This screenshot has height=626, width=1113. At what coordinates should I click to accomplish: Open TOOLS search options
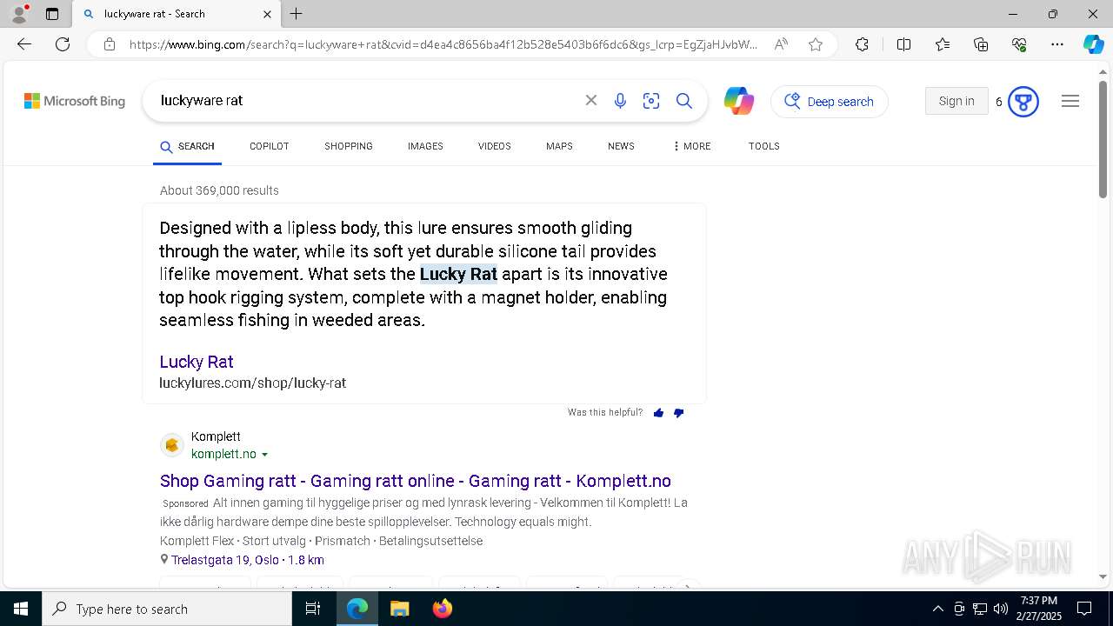(763, 146)
